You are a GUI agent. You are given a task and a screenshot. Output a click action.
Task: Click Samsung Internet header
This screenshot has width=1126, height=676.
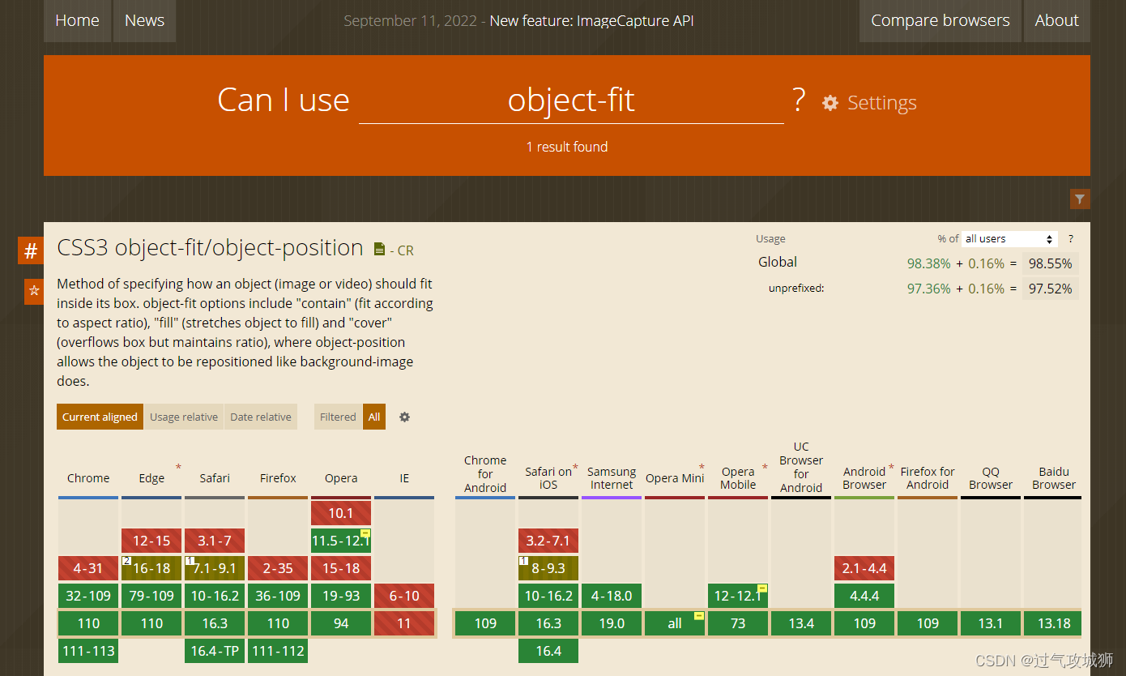coord(612,478)
